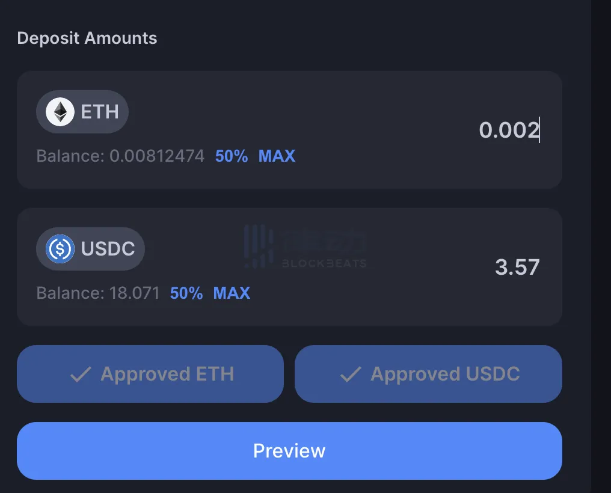This screenshot has width=611, height=493.
Task: Click the ETH label text in token pill
Action: click(100, 112)
